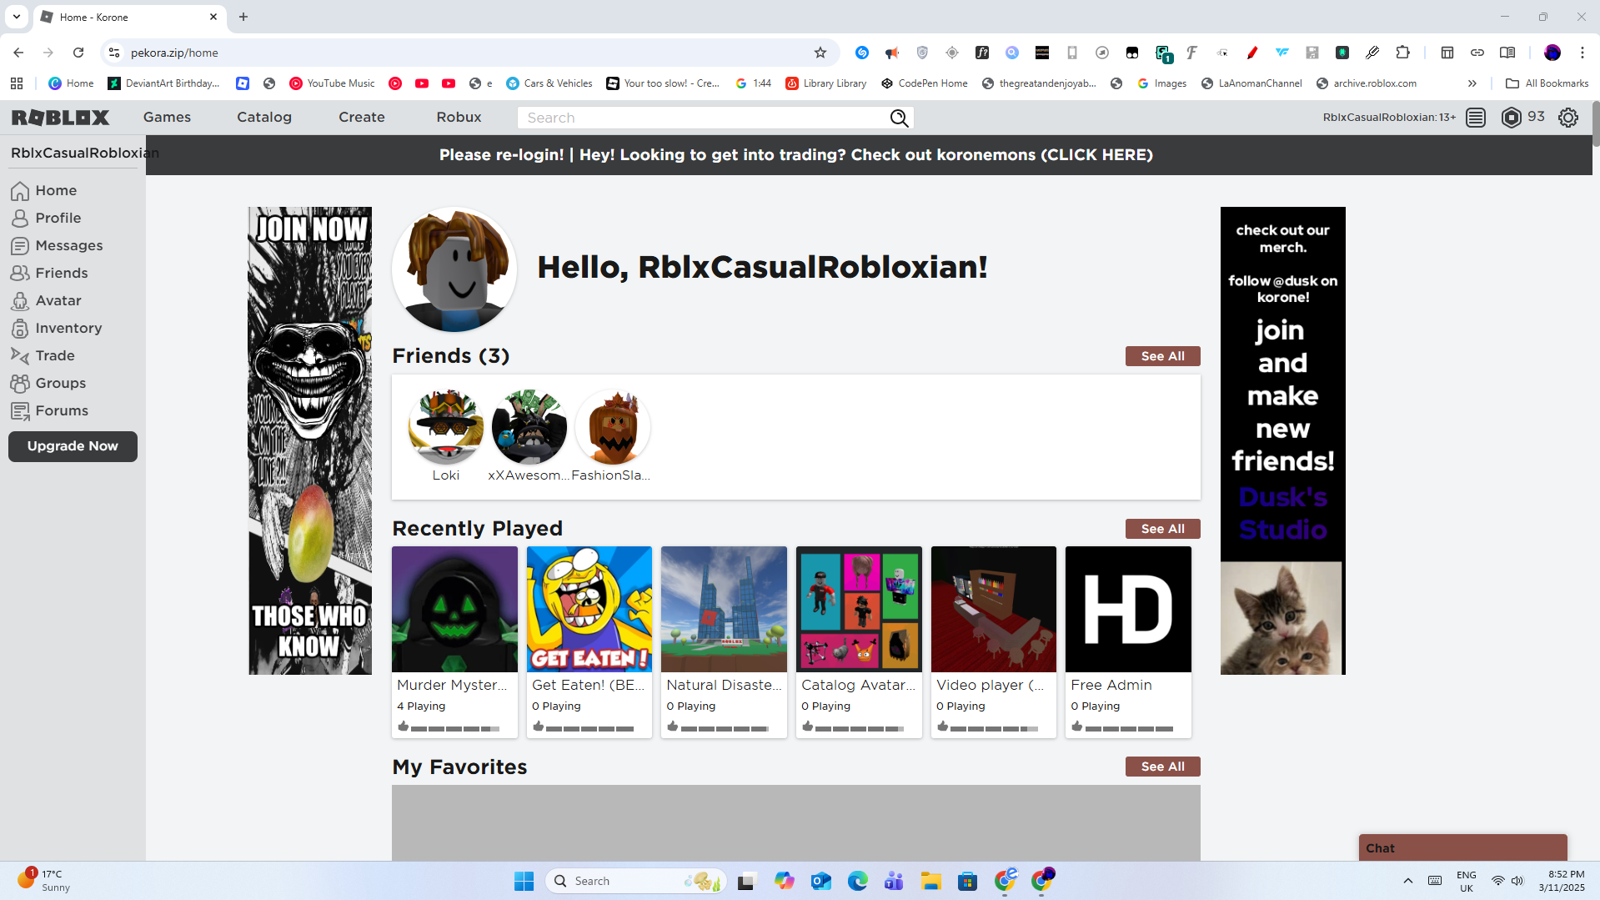Click See All next to My Favorites
Viewport: 1600px width, 900px height.
(1162, 767)
